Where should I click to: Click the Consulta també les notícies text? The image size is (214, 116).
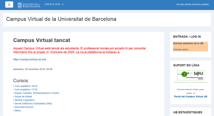pos(191,91)
